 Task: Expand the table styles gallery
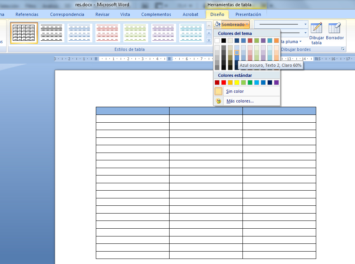click(x=208, y=40)
